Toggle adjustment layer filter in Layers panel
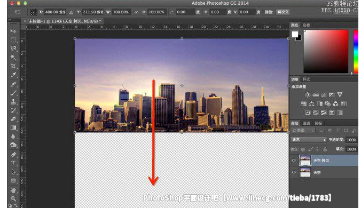Image resolution: width=361 pixels, height=208 pixels. coord(329,131)
